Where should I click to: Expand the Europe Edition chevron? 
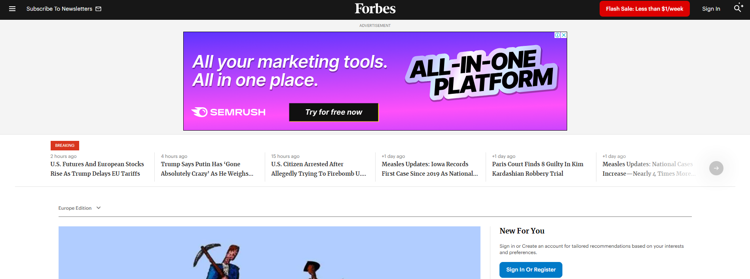pos(99,208)
